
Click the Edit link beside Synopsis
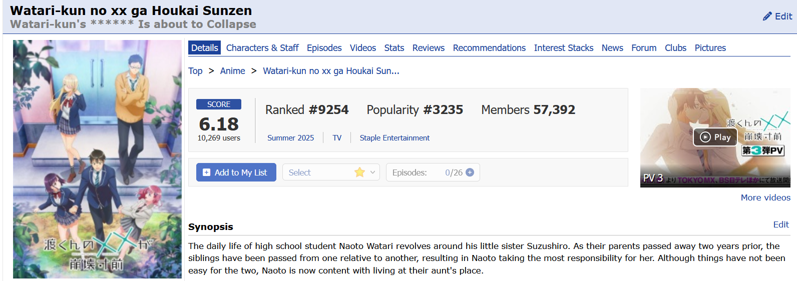(x=780, y=224)
